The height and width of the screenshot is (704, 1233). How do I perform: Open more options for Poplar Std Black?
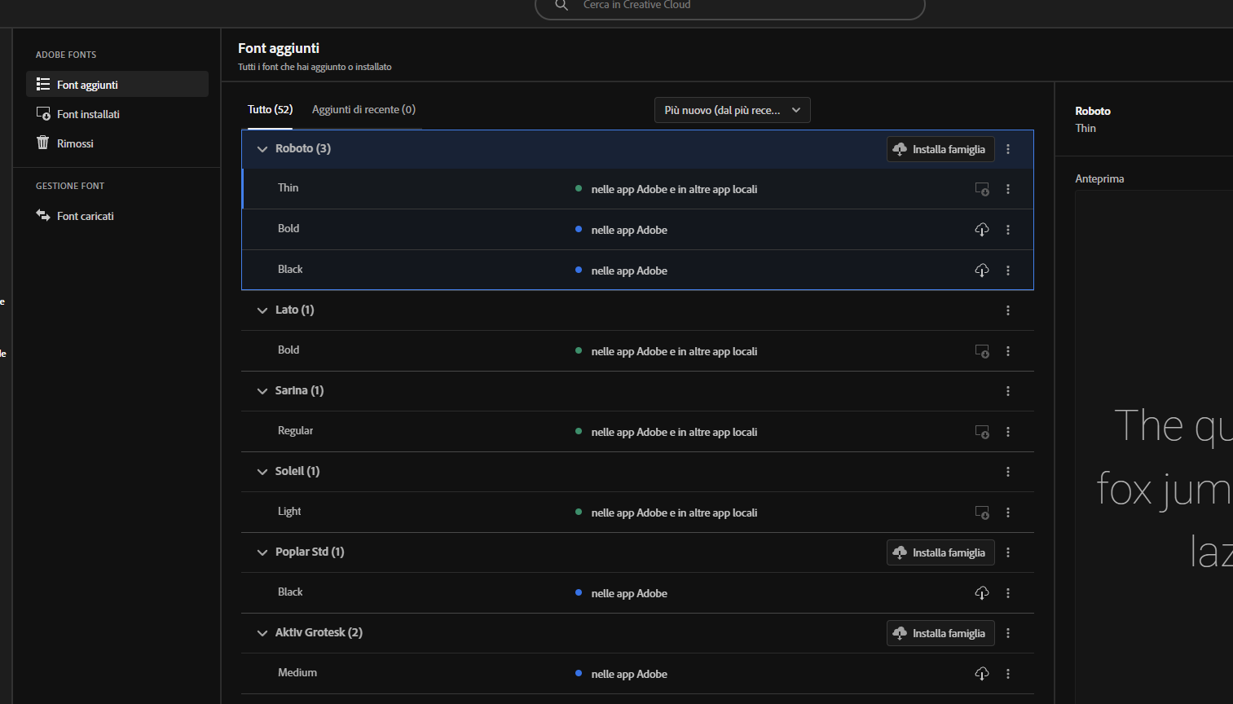click(1008, 593)
